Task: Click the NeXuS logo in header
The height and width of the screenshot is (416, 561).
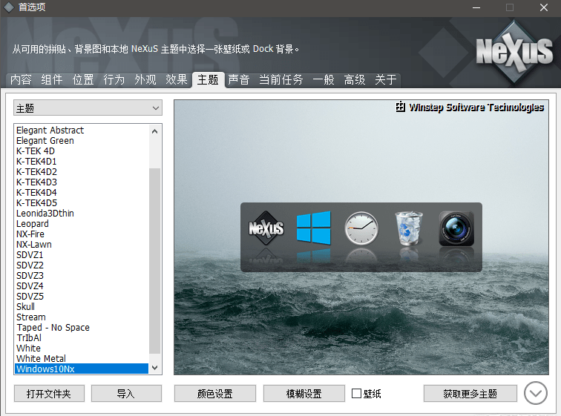Action: pyautogui.click(x=514, y=50)
